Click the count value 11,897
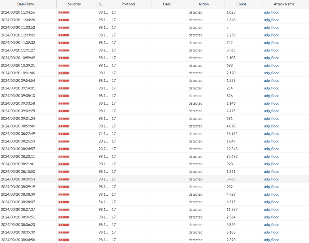Screen dimensions: 309x243 point(232,210)
